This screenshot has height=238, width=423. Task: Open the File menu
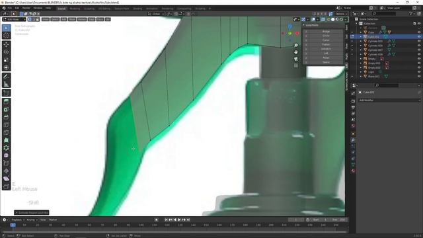(x=10, y=8)
